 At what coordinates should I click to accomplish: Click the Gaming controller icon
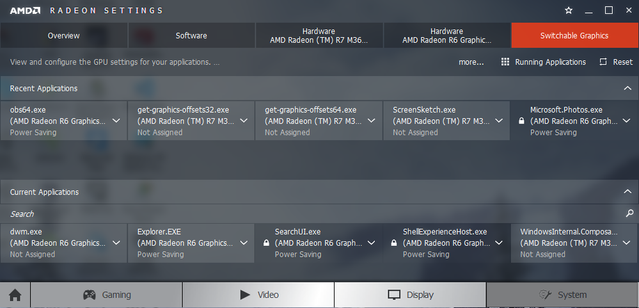[90, 295]
